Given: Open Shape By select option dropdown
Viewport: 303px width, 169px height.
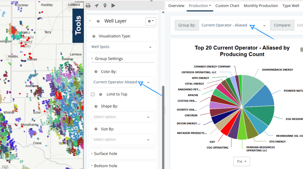Looking at the screenshot, I should 122,117.
